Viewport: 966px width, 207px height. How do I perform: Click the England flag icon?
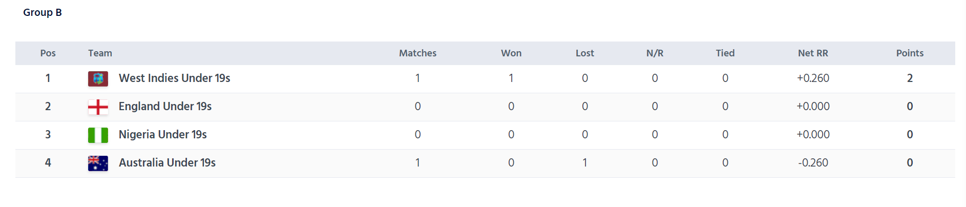pos(98,107)
